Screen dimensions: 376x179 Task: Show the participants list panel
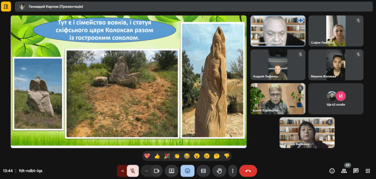click(344, 171)
